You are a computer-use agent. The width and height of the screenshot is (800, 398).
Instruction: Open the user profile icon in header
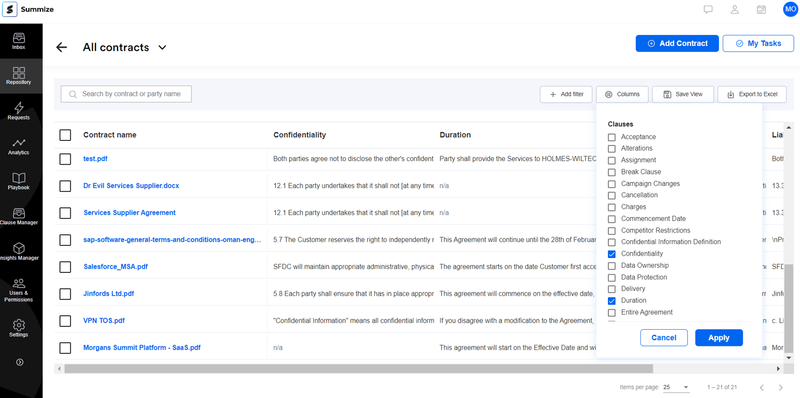[735, 9]
